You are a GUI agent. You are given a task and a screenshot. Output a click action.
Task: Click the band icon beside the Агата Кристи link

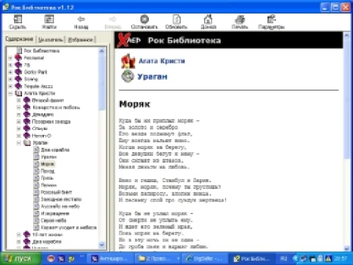128,61
